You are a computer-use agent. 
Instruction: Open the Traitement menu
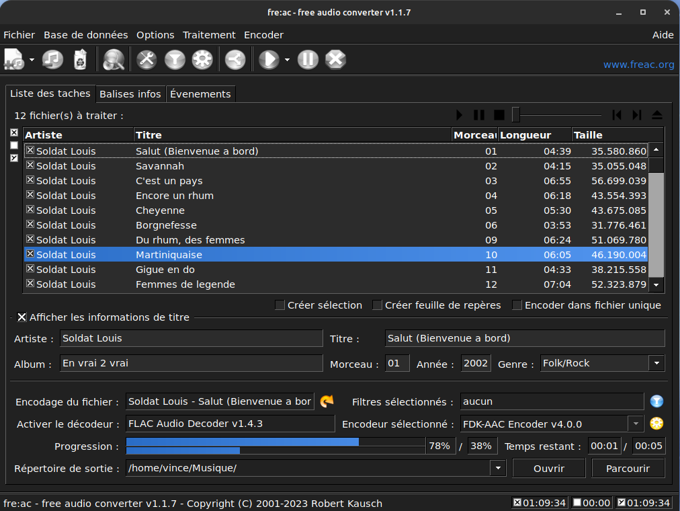pyautogui.click(x=209, y=35)
